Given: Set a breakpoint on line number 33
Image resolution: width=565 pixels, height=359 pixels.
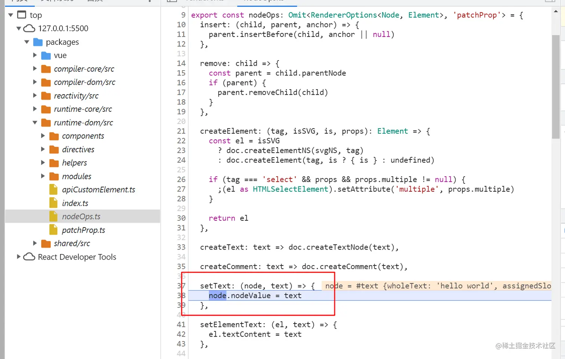Looking at the screenshot, I should pyautogui.click(x=181, y=247).
